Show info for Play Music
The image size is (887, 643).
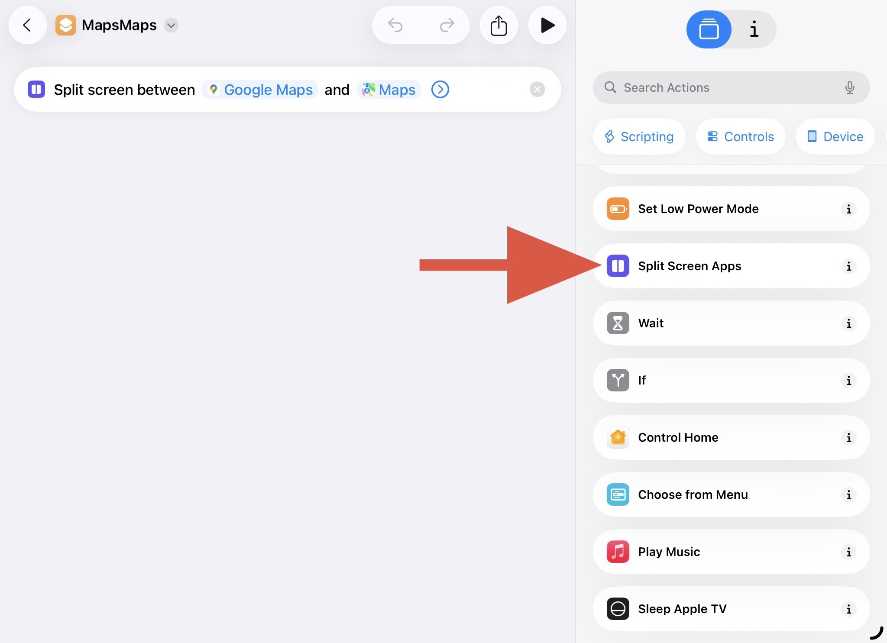[x=849, y=552]
